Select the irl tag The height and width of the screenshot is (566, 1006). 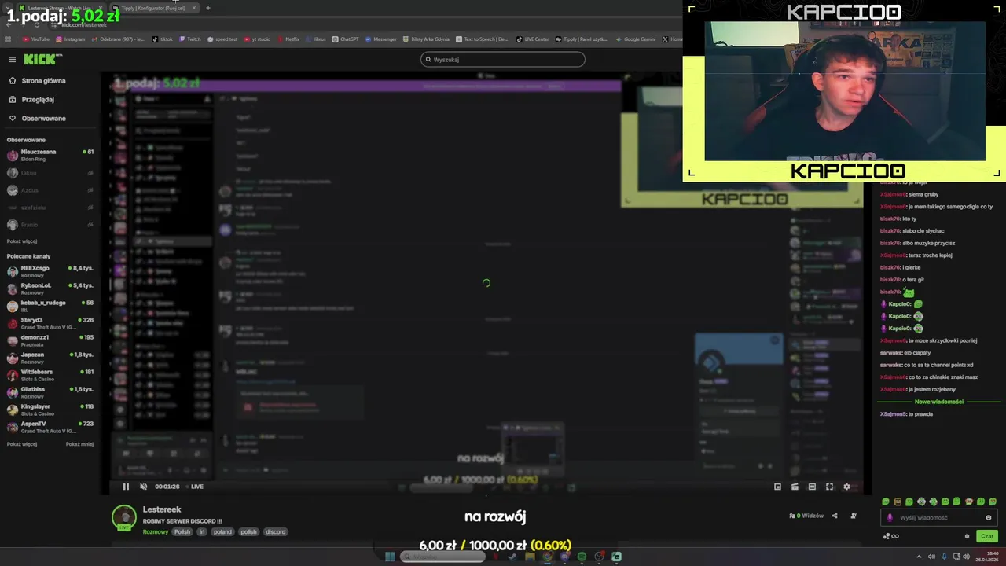[x=201, y=531]
